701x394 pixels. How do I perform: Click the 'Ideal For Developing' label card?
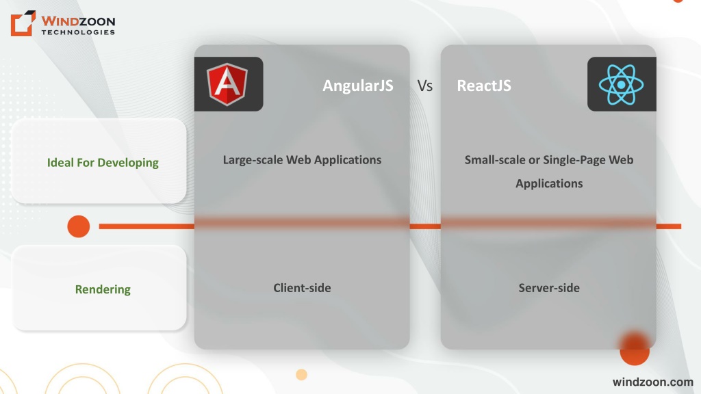pos(99,161)
